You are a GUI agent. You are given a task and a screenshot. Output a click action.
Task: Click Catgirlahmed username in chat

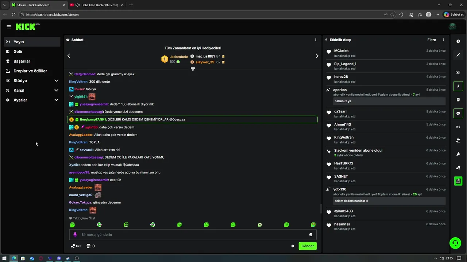pos(85,74)
